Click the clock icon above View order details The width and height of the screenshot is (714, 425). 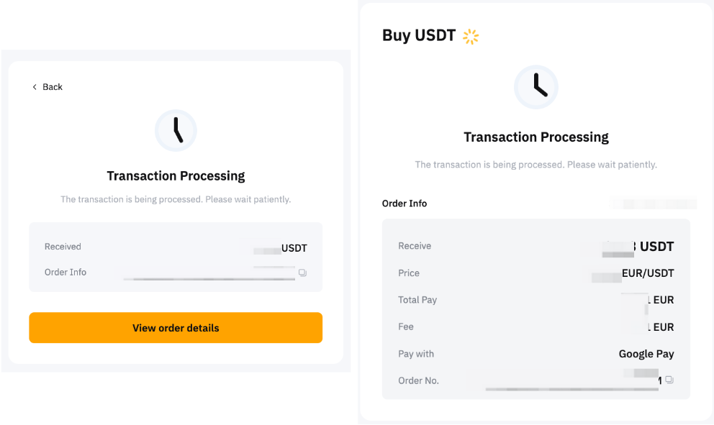176,131
